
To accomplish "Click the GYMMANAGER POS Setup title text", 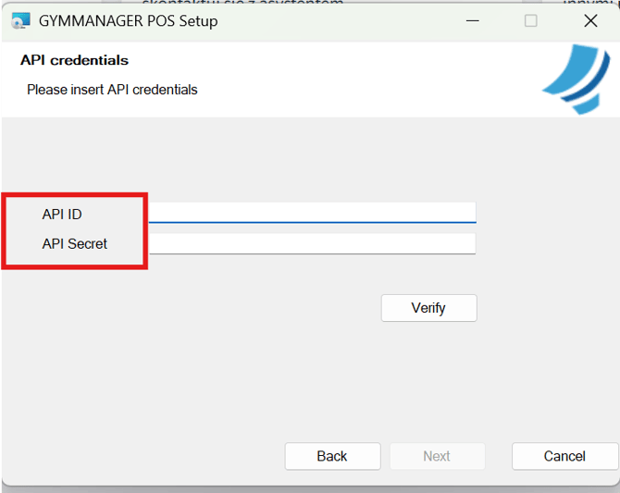I will click(x=129, y=20).
